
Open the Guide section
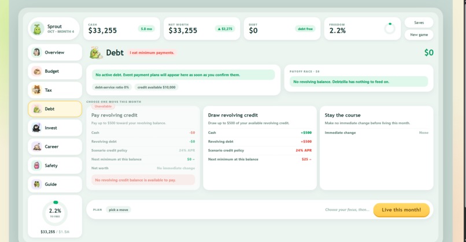(55, 184)
